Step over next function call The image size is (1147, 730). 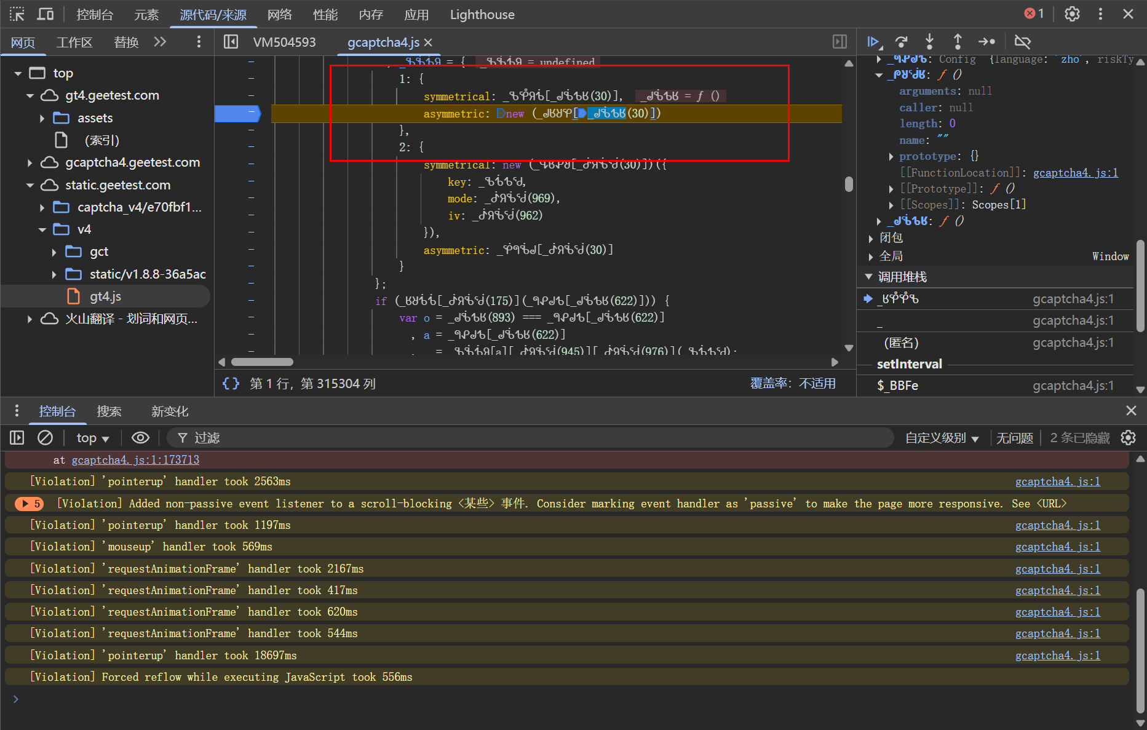pyautogui.click(x=901, y=42)
